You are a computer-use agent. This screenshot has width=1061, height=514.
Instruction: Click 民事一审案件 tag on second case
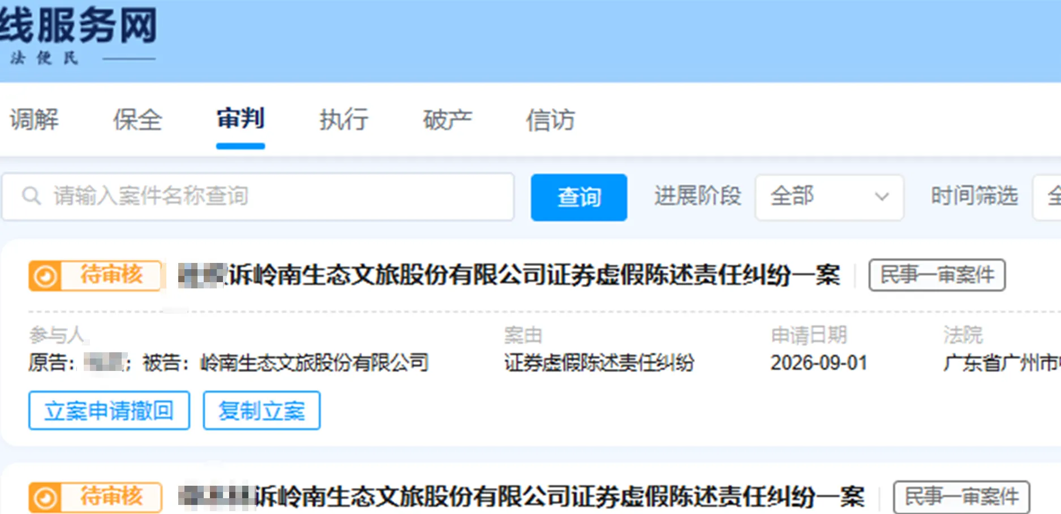[961, 497]
